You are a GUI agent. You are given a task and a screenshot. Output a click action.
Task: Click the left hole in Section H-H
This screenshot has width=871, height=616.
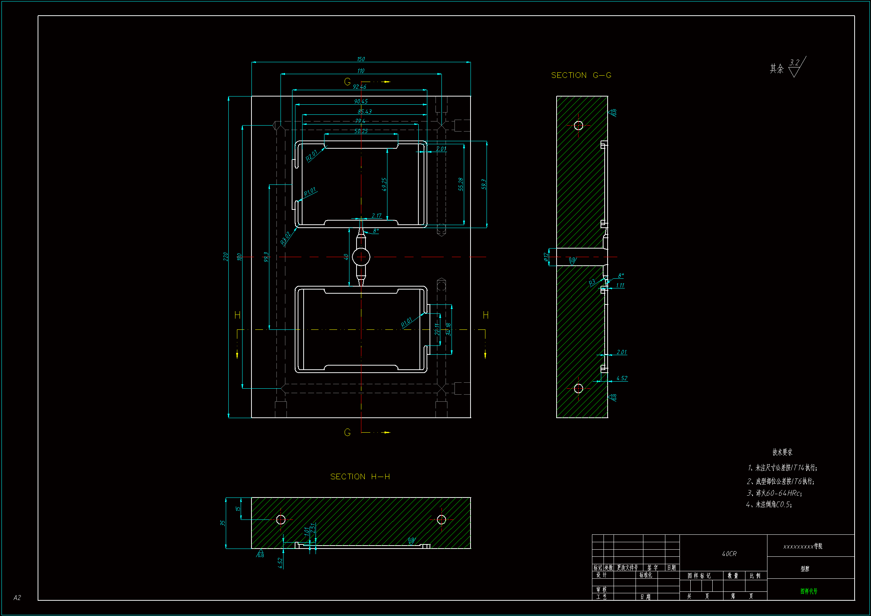[x=281, y=519]
